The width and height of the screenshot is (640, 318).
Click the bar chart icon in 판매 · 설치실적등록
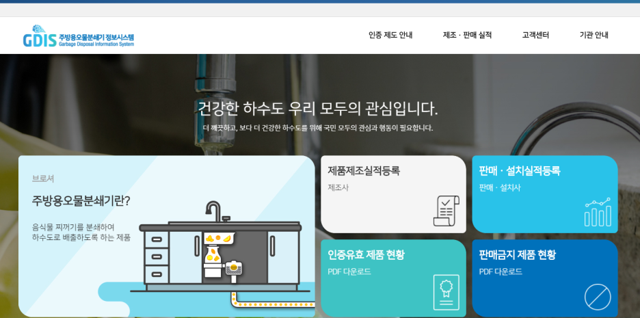click(598, 212)
